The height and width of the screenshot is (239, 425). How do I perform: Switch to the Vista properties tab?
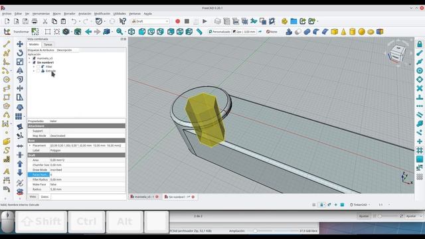(x=33, y=197)
